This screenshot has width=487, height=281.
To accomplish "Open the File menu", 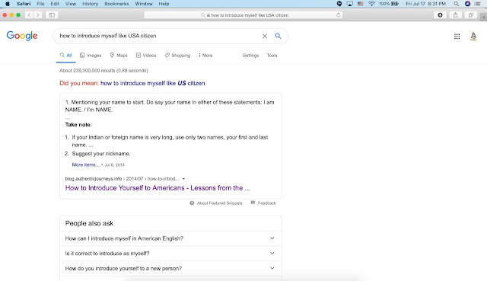I will tap(40, 4).
